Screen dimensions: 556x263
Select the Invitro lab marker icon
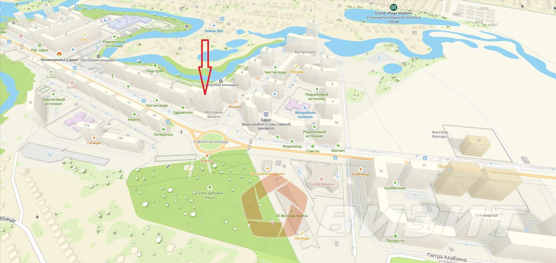point(72,83)
